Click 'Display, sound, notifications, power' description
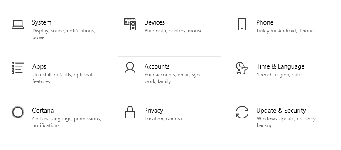 [64, 34]
